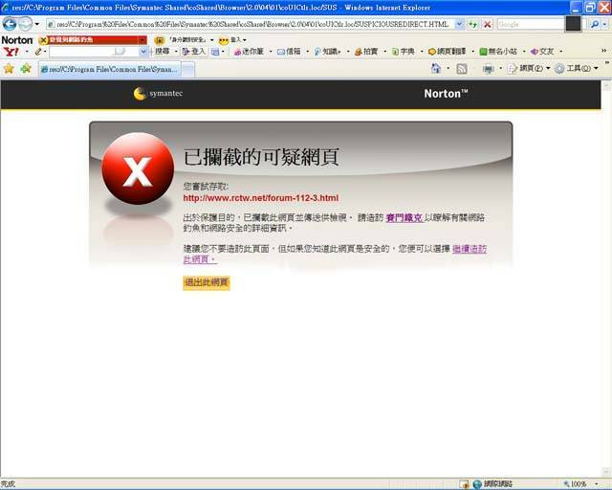This screenshot has width=612, height=490.
Task: Click the Norton Identity Safe vault icon
Action: tap(159, 40)
